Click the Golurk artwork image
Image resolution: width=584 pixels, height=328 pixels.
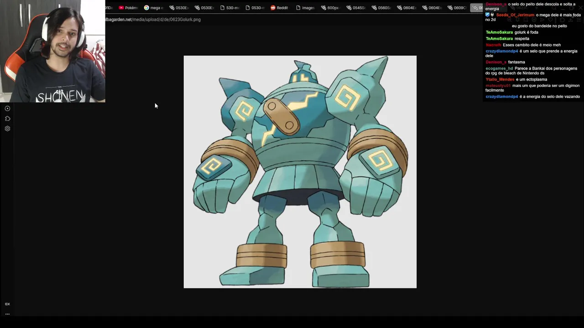coord(300,172)
